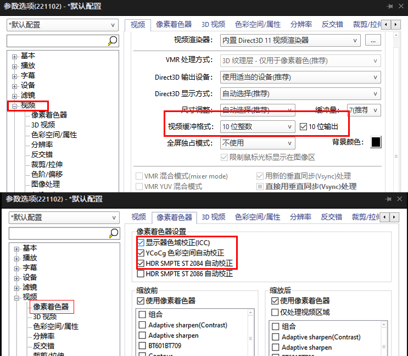The image size is (408, 356).
Task: Check the 仅处理视频区域 option
Action: 275,312
